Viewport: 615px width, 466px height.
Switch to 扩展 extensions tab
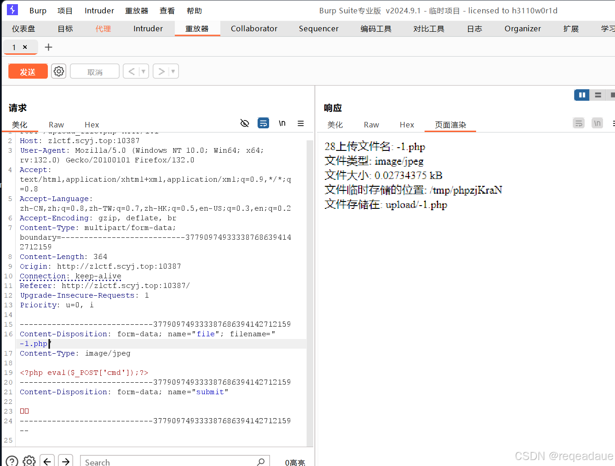(x=571, y=29)
